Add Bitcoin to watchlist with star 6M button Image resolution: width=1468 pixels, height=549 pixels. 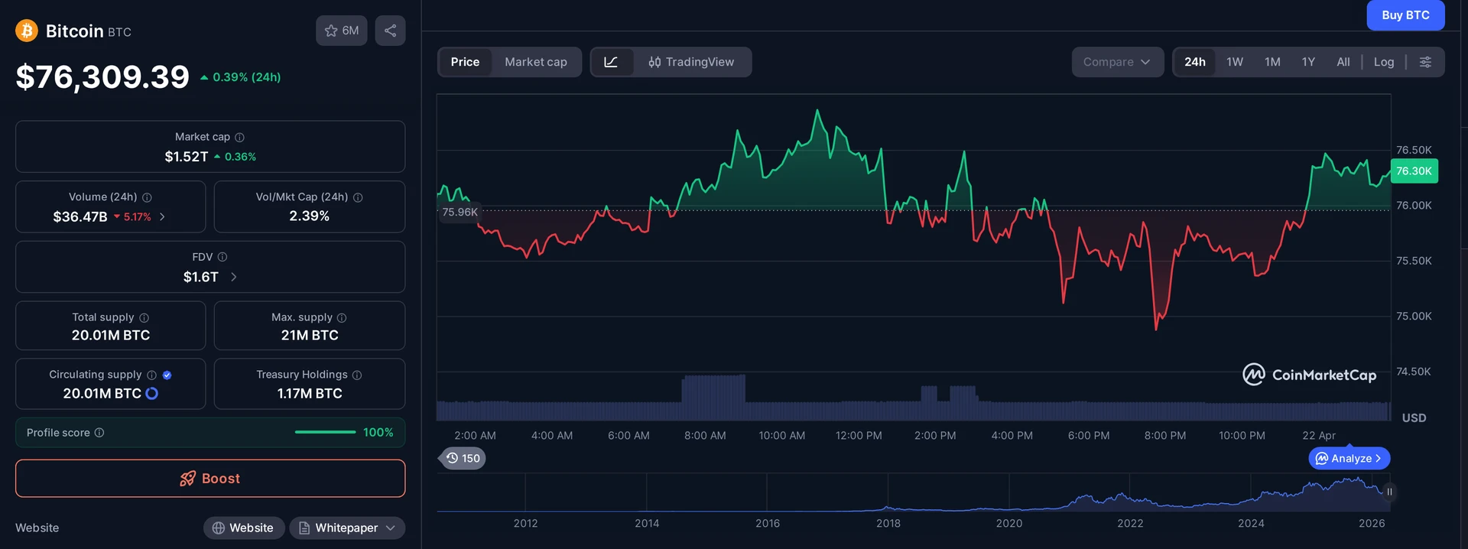tap(342, 31)
